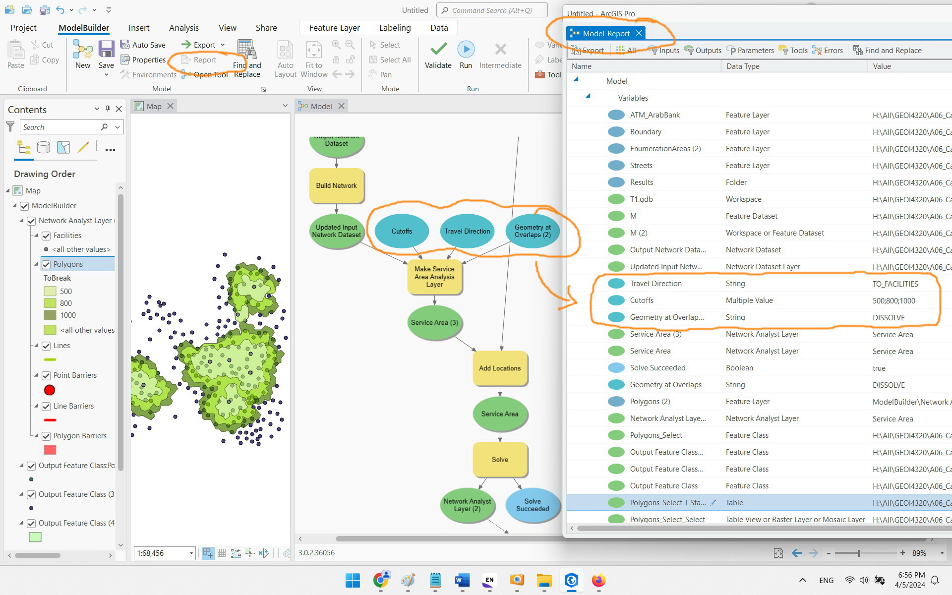Disable the Point Barriers layer checkbox
The height and width of the screenshot is (595, 952).
[x=46, y=375]
